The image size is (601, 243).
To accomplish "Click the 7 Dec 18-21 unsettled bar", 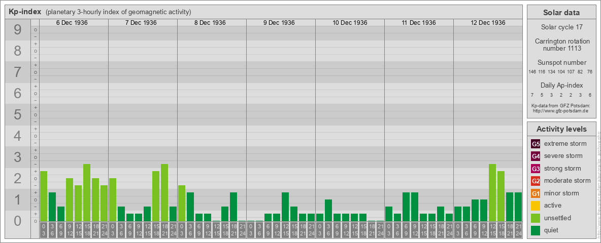I will (164, 192).
